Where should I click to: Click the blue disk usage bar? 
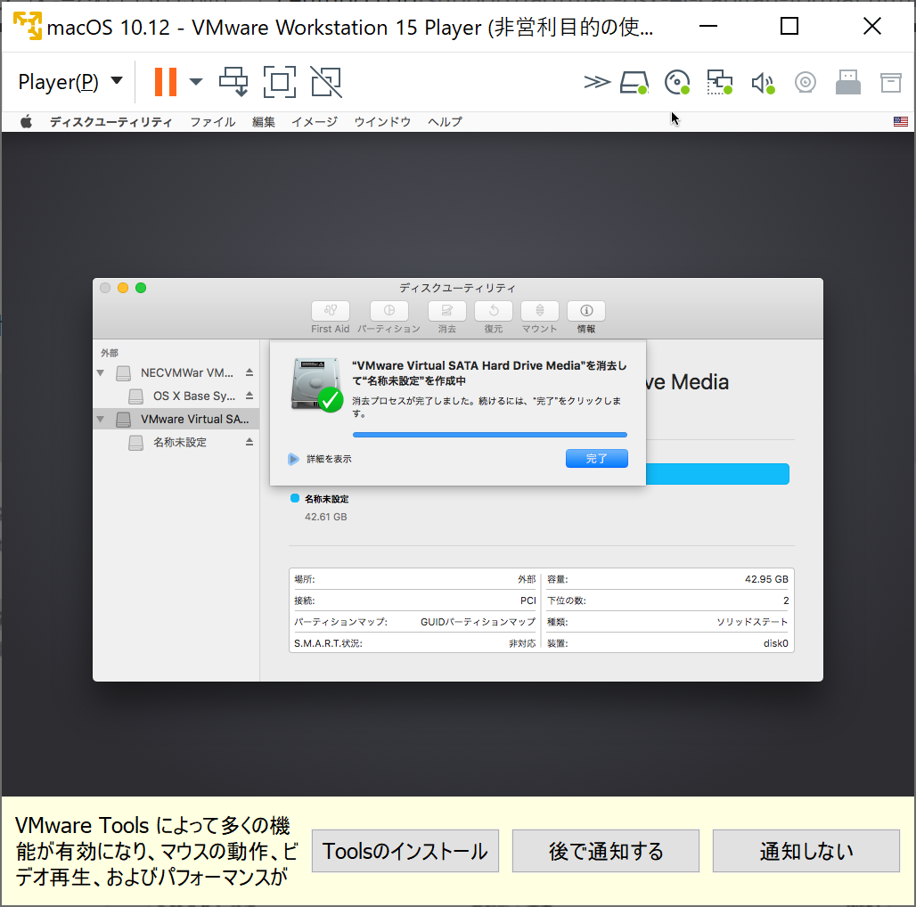[718, 474]
